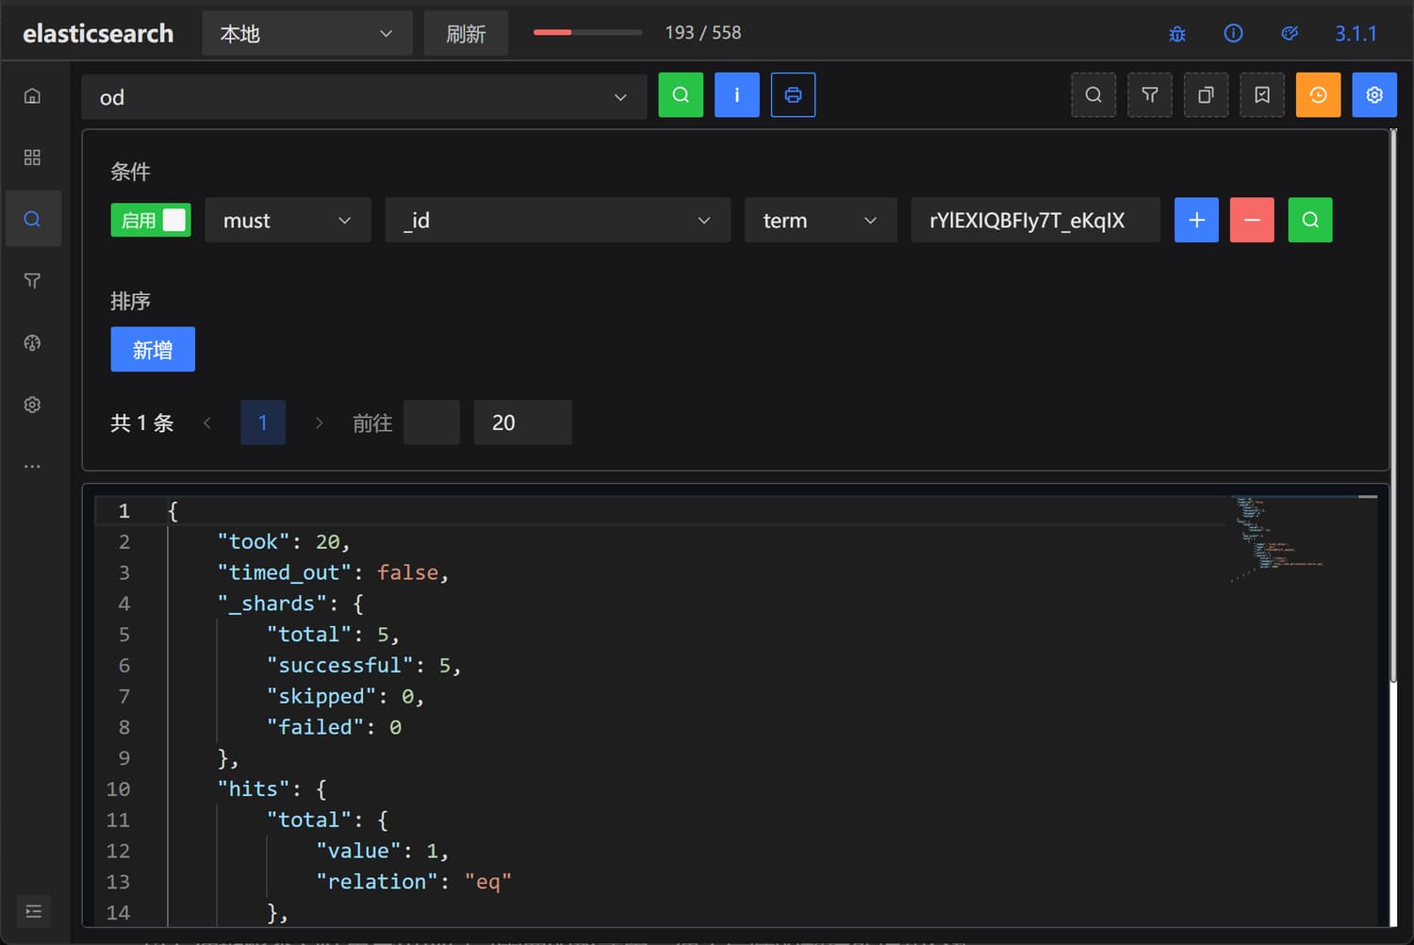Click the 193 / 558 progress bar
1414x945 pixels.
click(587, 33)
